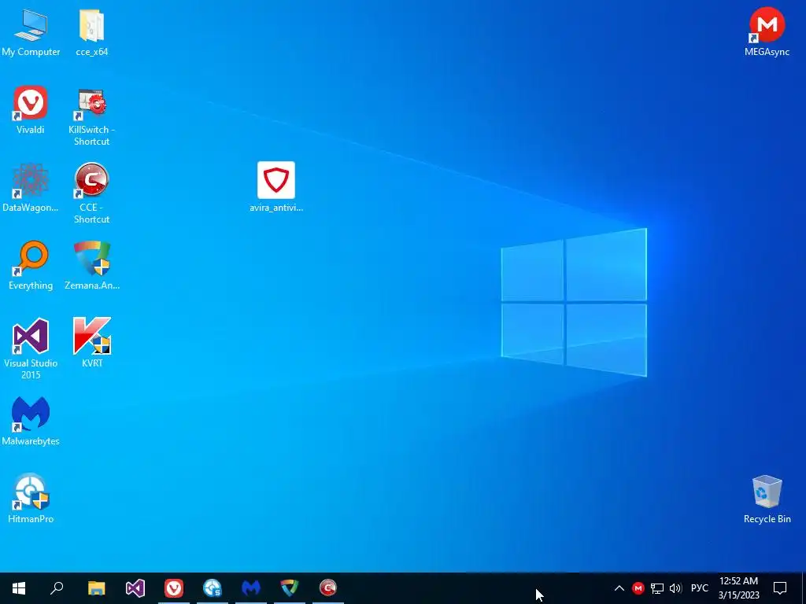Open network status from system tray
This screenshot has width=806, height=604.
click(657, 588)
